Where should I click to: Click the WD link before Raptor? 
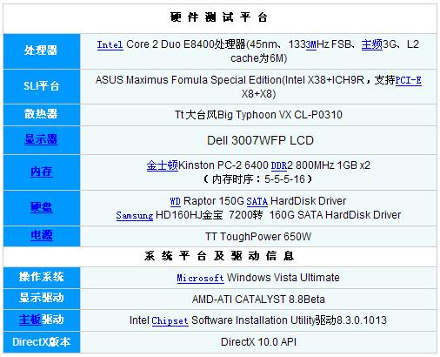175,201
